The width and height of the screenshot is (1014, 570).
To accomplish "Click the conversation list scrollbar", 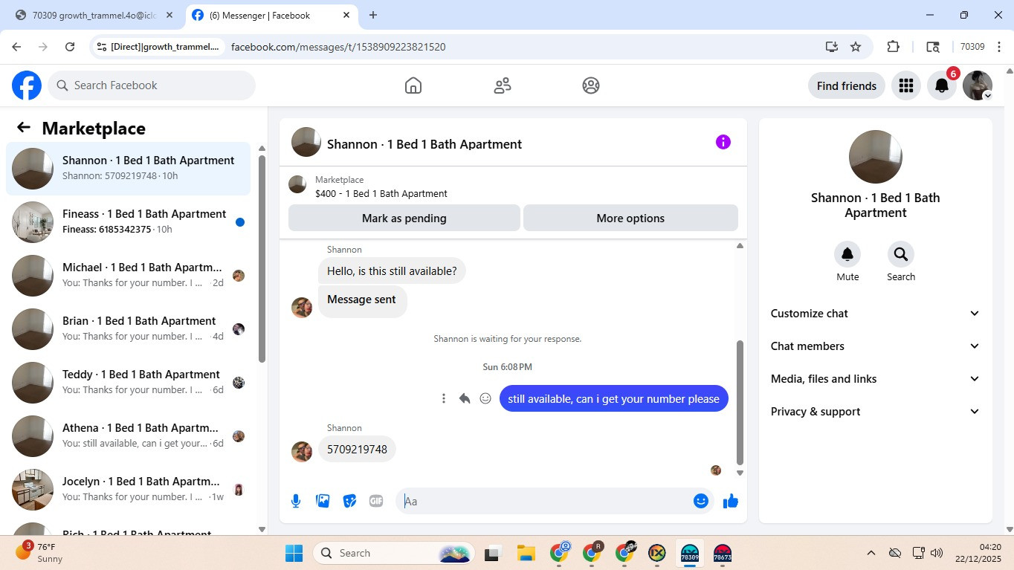I will point(262,259).
